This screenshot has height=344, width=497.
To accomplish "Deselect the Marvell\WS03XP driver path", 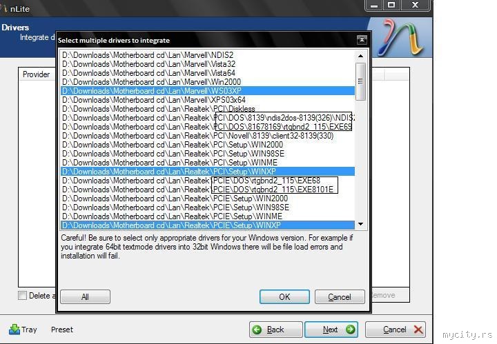I will (208, 91).
